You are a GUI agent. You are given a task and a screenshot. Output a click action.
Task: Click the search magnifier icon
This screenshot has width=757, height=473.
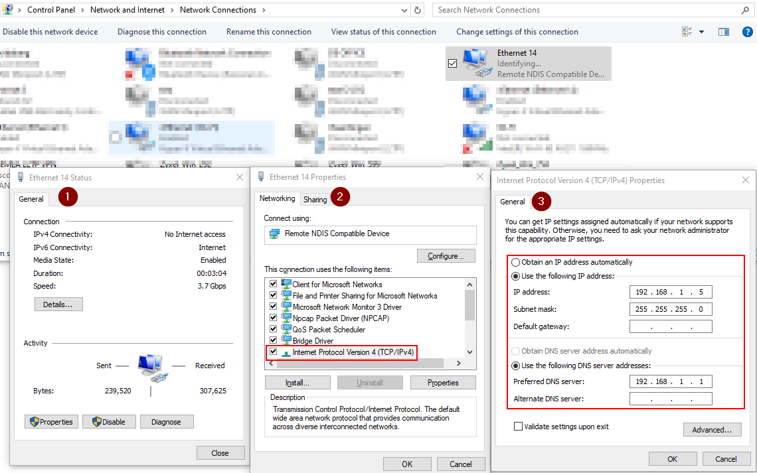tap(745, 10)
